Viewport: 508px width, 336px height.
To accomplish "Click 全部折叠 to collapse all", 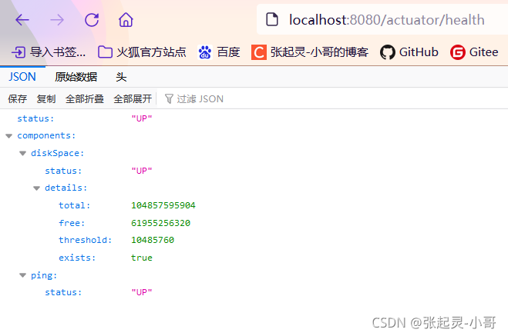I will [x=85, y=99].
